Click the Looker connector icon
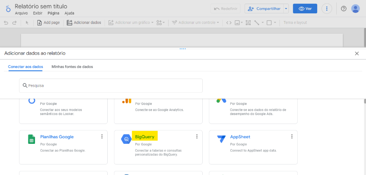The height and width of the screenshot is (175, 366). pyautogui.click(x=32, y=100)
